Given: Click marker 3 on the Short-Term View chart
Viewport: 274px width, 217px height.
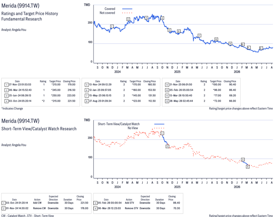Looking at the screenshot, I should (x=243, y=160).
